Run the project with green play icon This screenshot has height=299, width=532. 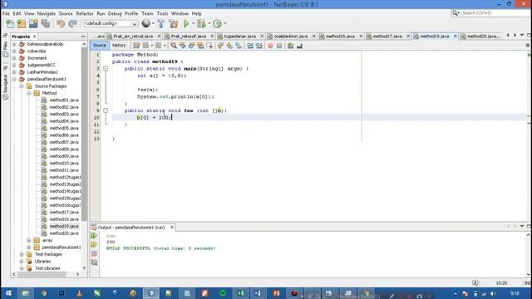coord(186,23)
